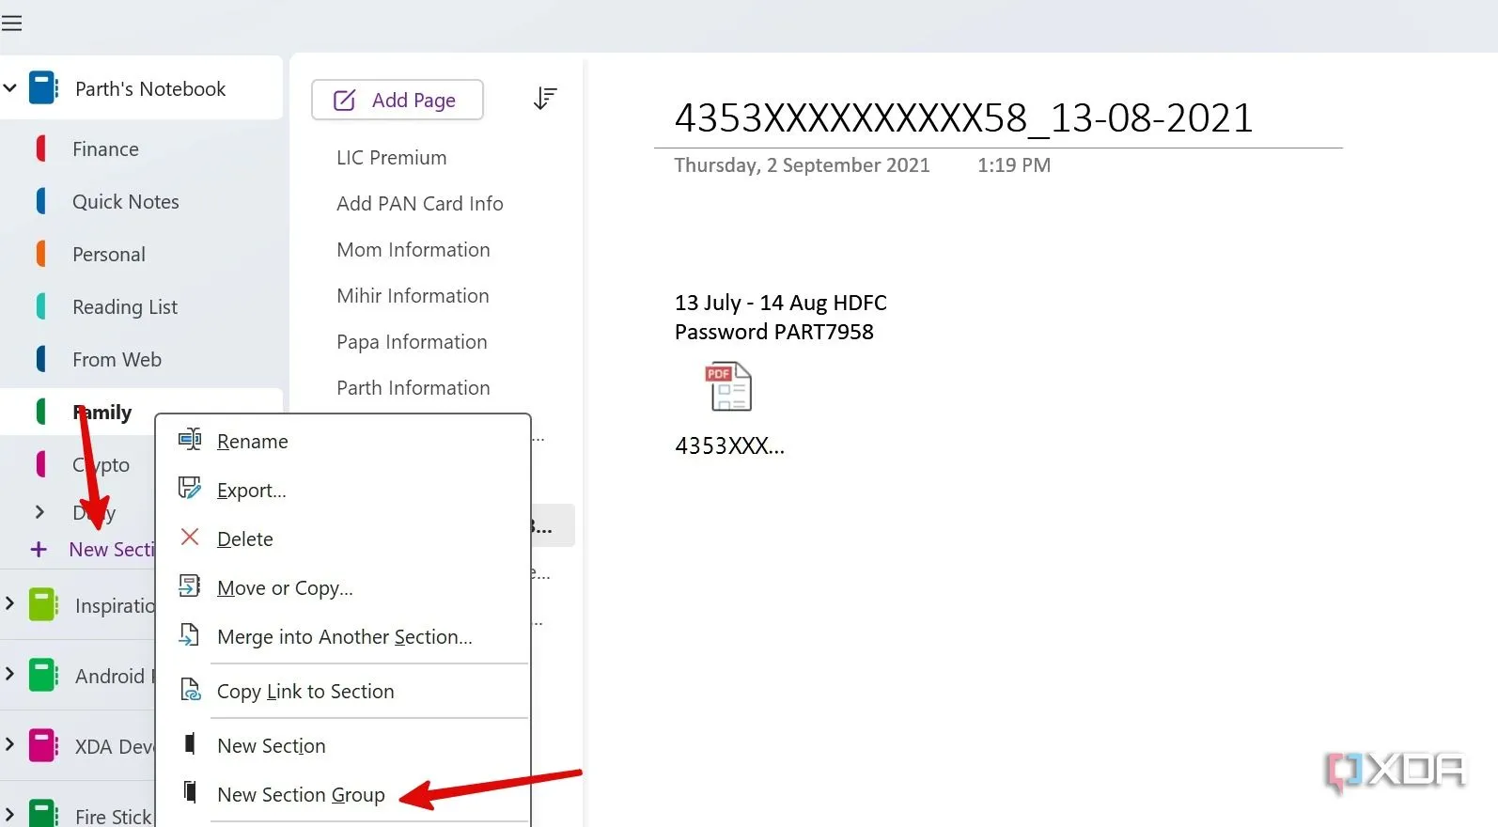Viewport: 1498px width, 827px height.
Task: Select Copy Link to Section
Action: (x=305, y=692)
